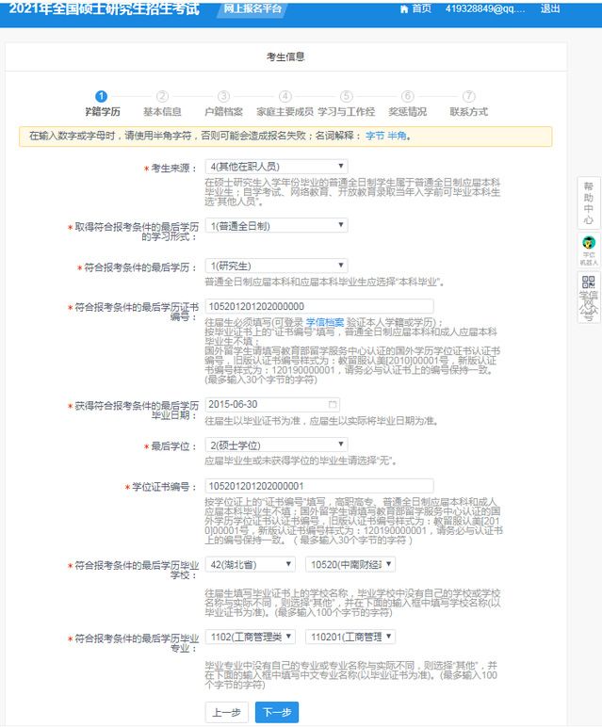Click the 首页 link in header
The height and width of the screenshot is (727, 602).
tap(421, 8)
